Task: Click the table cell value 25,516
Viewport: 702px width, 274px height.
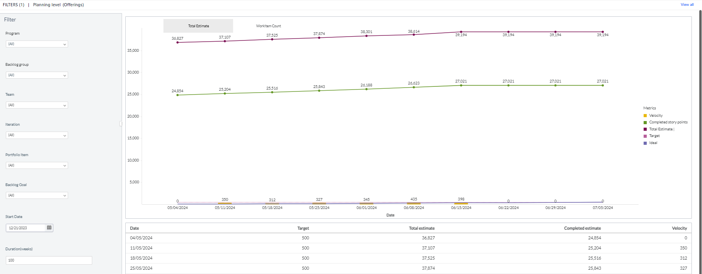Action: click(x=595, y=258)
